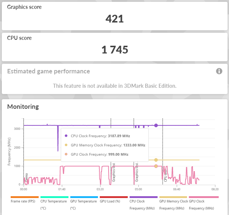The height and width of the screenshot is (215, 229).
Task: Click the info icon in Estimated game performance
Action: [x=219, y=71]
